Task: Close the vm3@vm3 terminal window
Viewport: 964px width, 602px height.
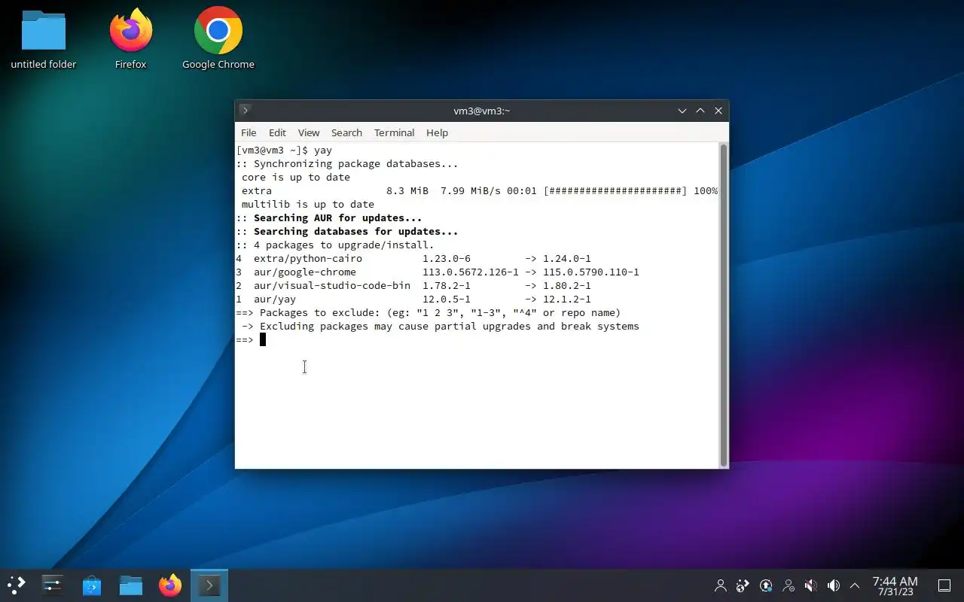Action: tap(718, 111)
